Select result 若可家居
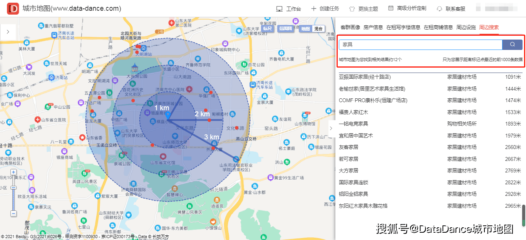Viewport: 526px width, 240px height. tap(348, 159)
